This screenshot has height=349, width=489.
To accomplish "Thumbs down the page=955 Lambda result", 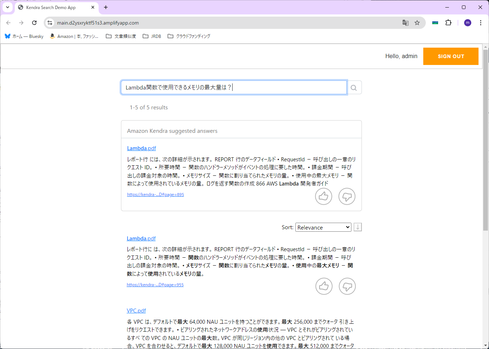I will pos(347,286).
